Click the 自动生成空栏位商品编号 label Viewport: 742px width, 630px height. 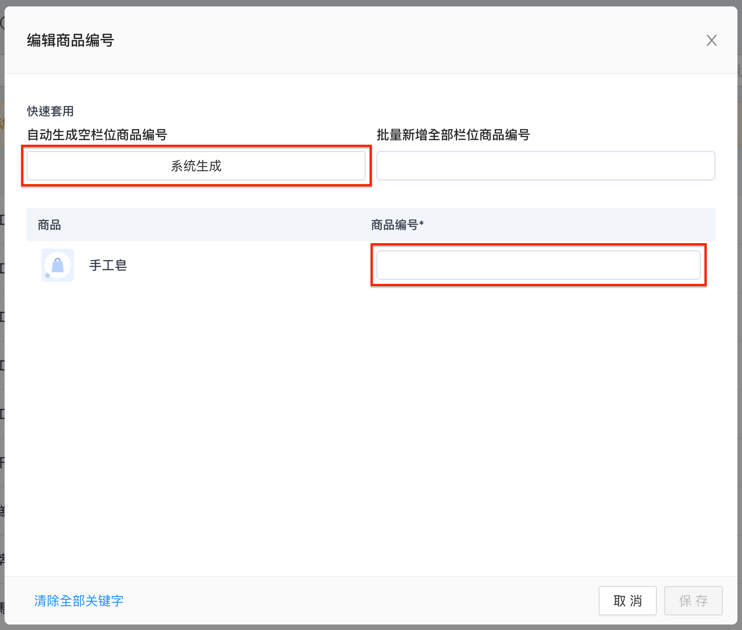pos(97,135)
